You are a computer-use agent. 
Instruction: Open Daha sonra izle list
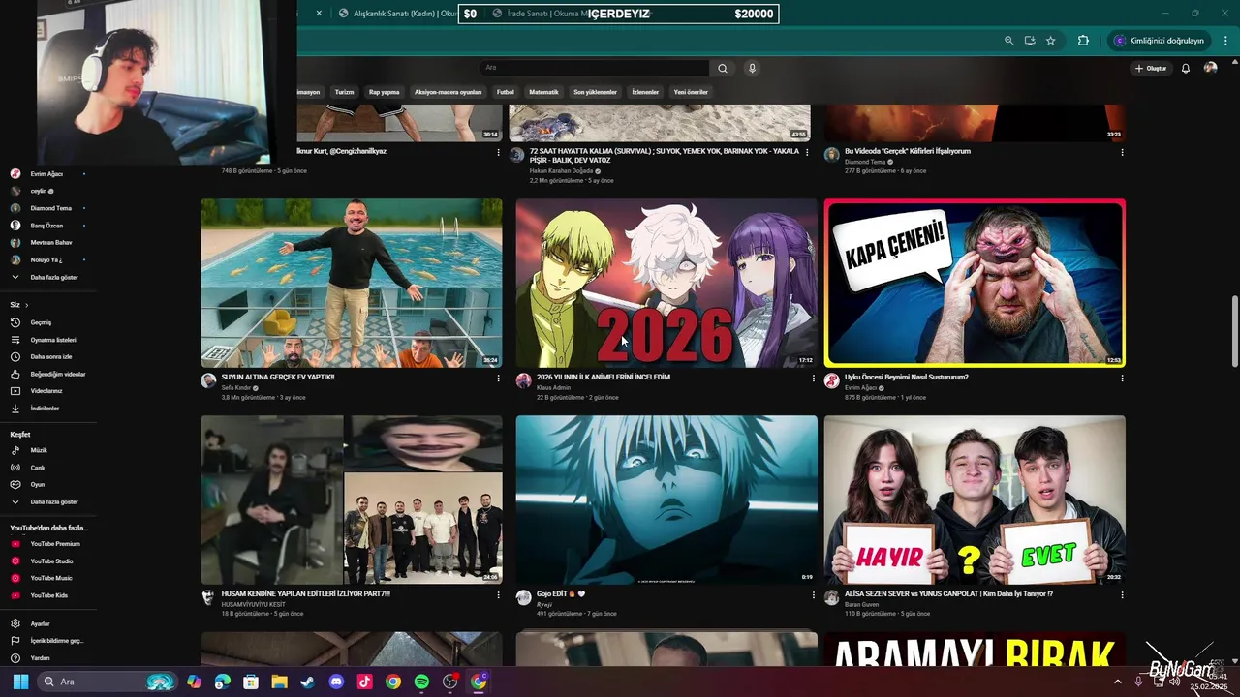point(50,356)
